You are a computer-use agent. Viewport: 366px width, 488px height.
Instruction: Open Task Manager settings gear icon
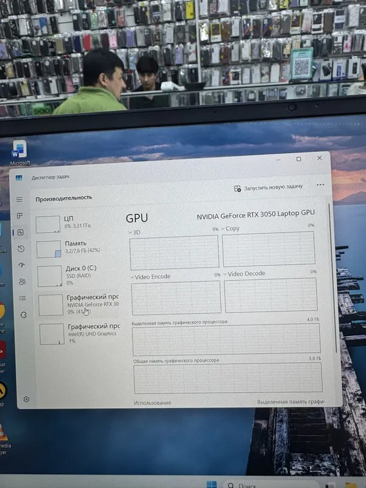click(x=26, y=399)
